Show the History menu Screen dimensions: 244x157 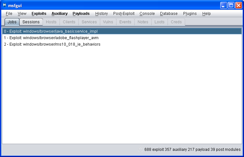click(102, 14)
